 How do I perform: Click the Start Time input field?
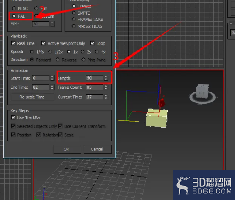41,78
